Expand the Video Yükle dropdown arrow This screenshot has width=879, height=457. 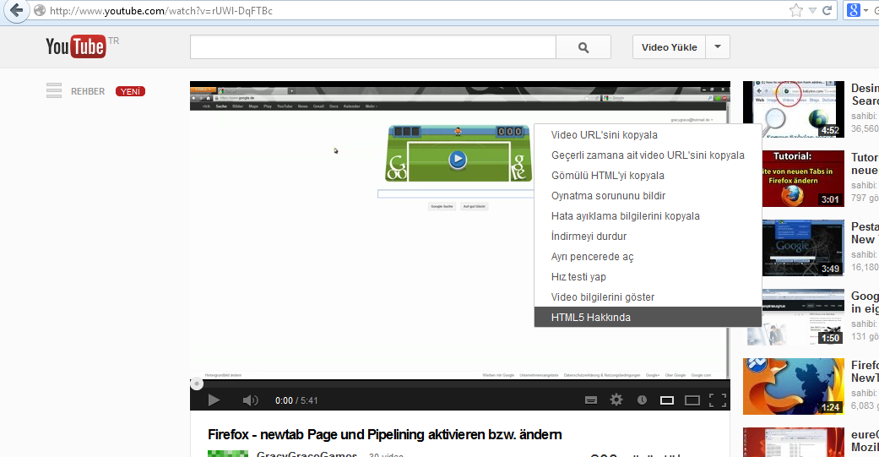[x=718, y=47]
